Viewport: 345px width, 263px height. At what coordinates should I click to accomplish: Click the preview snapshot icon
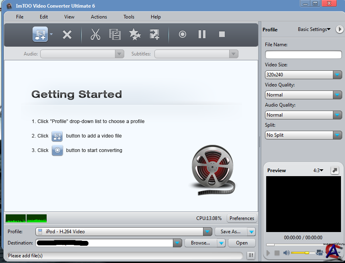point(320,253)
